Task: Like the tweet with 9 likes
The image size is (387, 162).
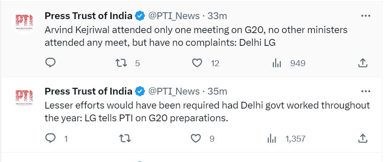Action: pyautogui.click(x=196, y=138)
